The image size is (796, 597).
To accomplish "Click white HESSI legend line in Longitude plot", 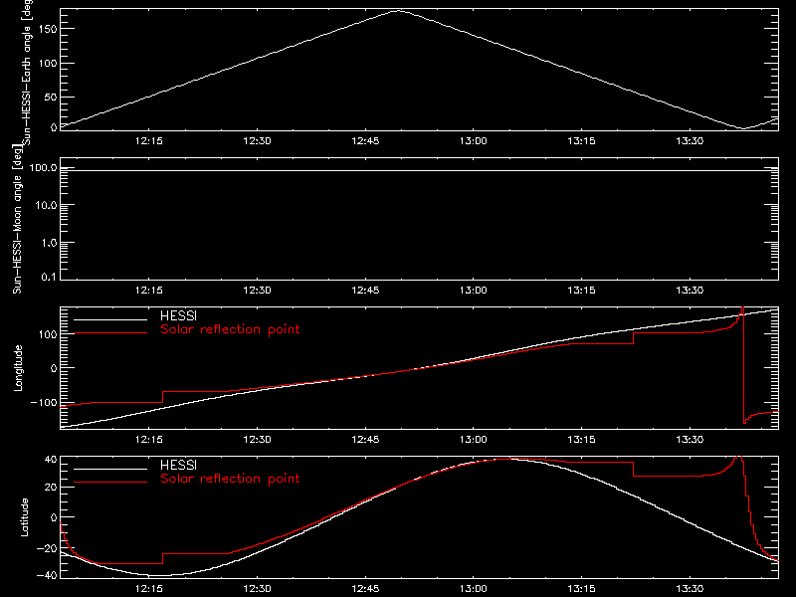I will point(110,319).
